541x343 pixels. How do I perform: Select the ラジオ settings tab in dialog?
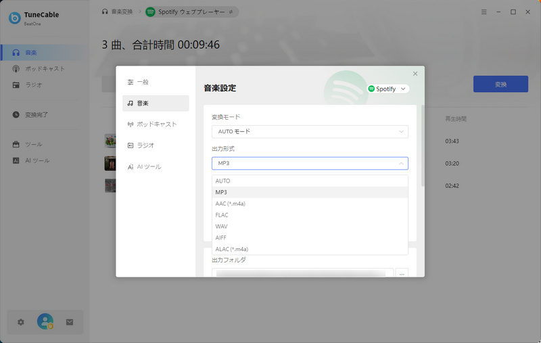pyautogui.click(x=156, y=145)
